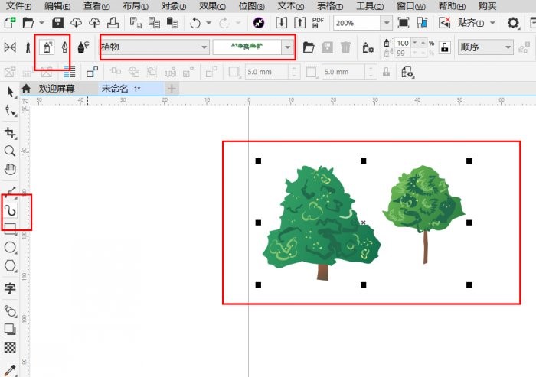Open the Options gear icon
Image resolution: width=536 pixels, height=377 pixels.
pos(514,23)
